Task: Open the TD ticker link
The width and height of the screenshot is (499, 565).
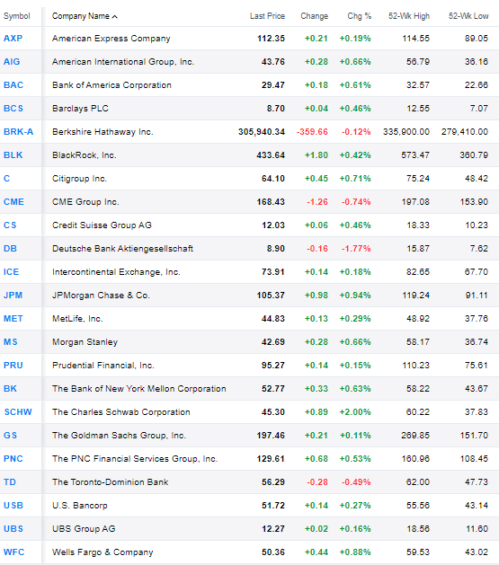Action: pos(10,482)
